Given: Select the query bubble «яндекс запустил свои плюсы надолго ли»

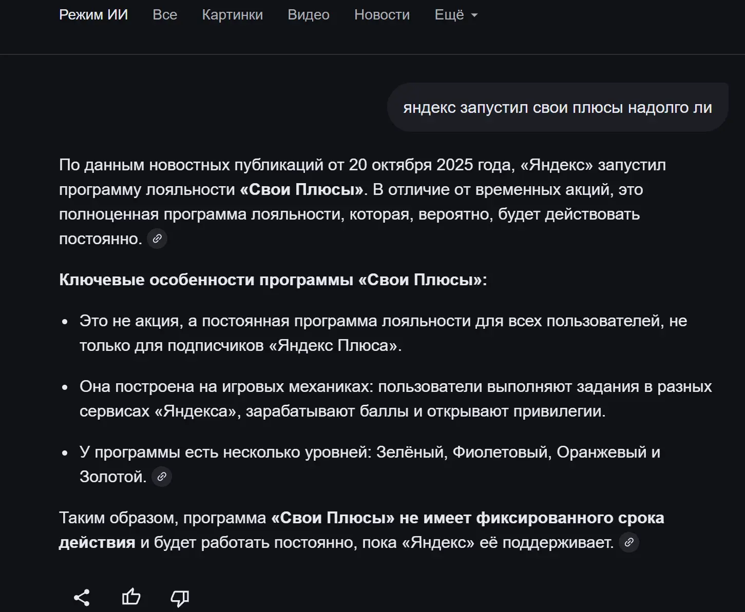Looking at the screenshot, I should 558,107.
